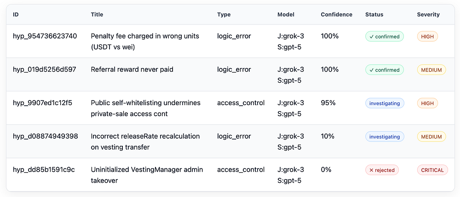Click the Title column header
The height and width of the screenshot is (197, 460).
97,15
